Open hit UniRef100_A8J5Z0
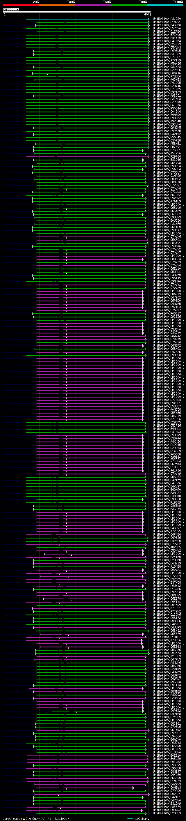The height and width of the screenshot is (821, 186). 167,19
